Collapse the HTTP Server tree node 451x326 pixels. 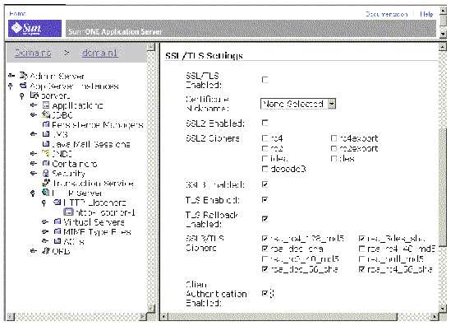pyautogui.click(x=33, y=193)
